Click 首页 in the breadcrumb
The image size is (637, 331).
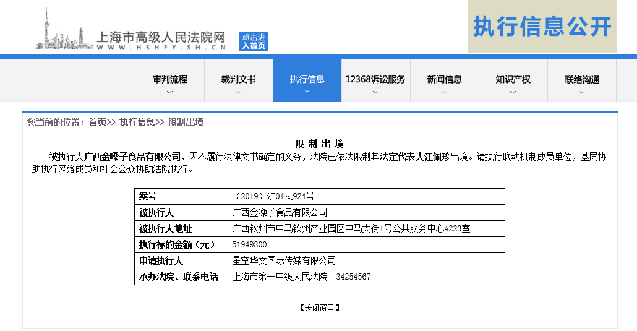pos(97,123)
